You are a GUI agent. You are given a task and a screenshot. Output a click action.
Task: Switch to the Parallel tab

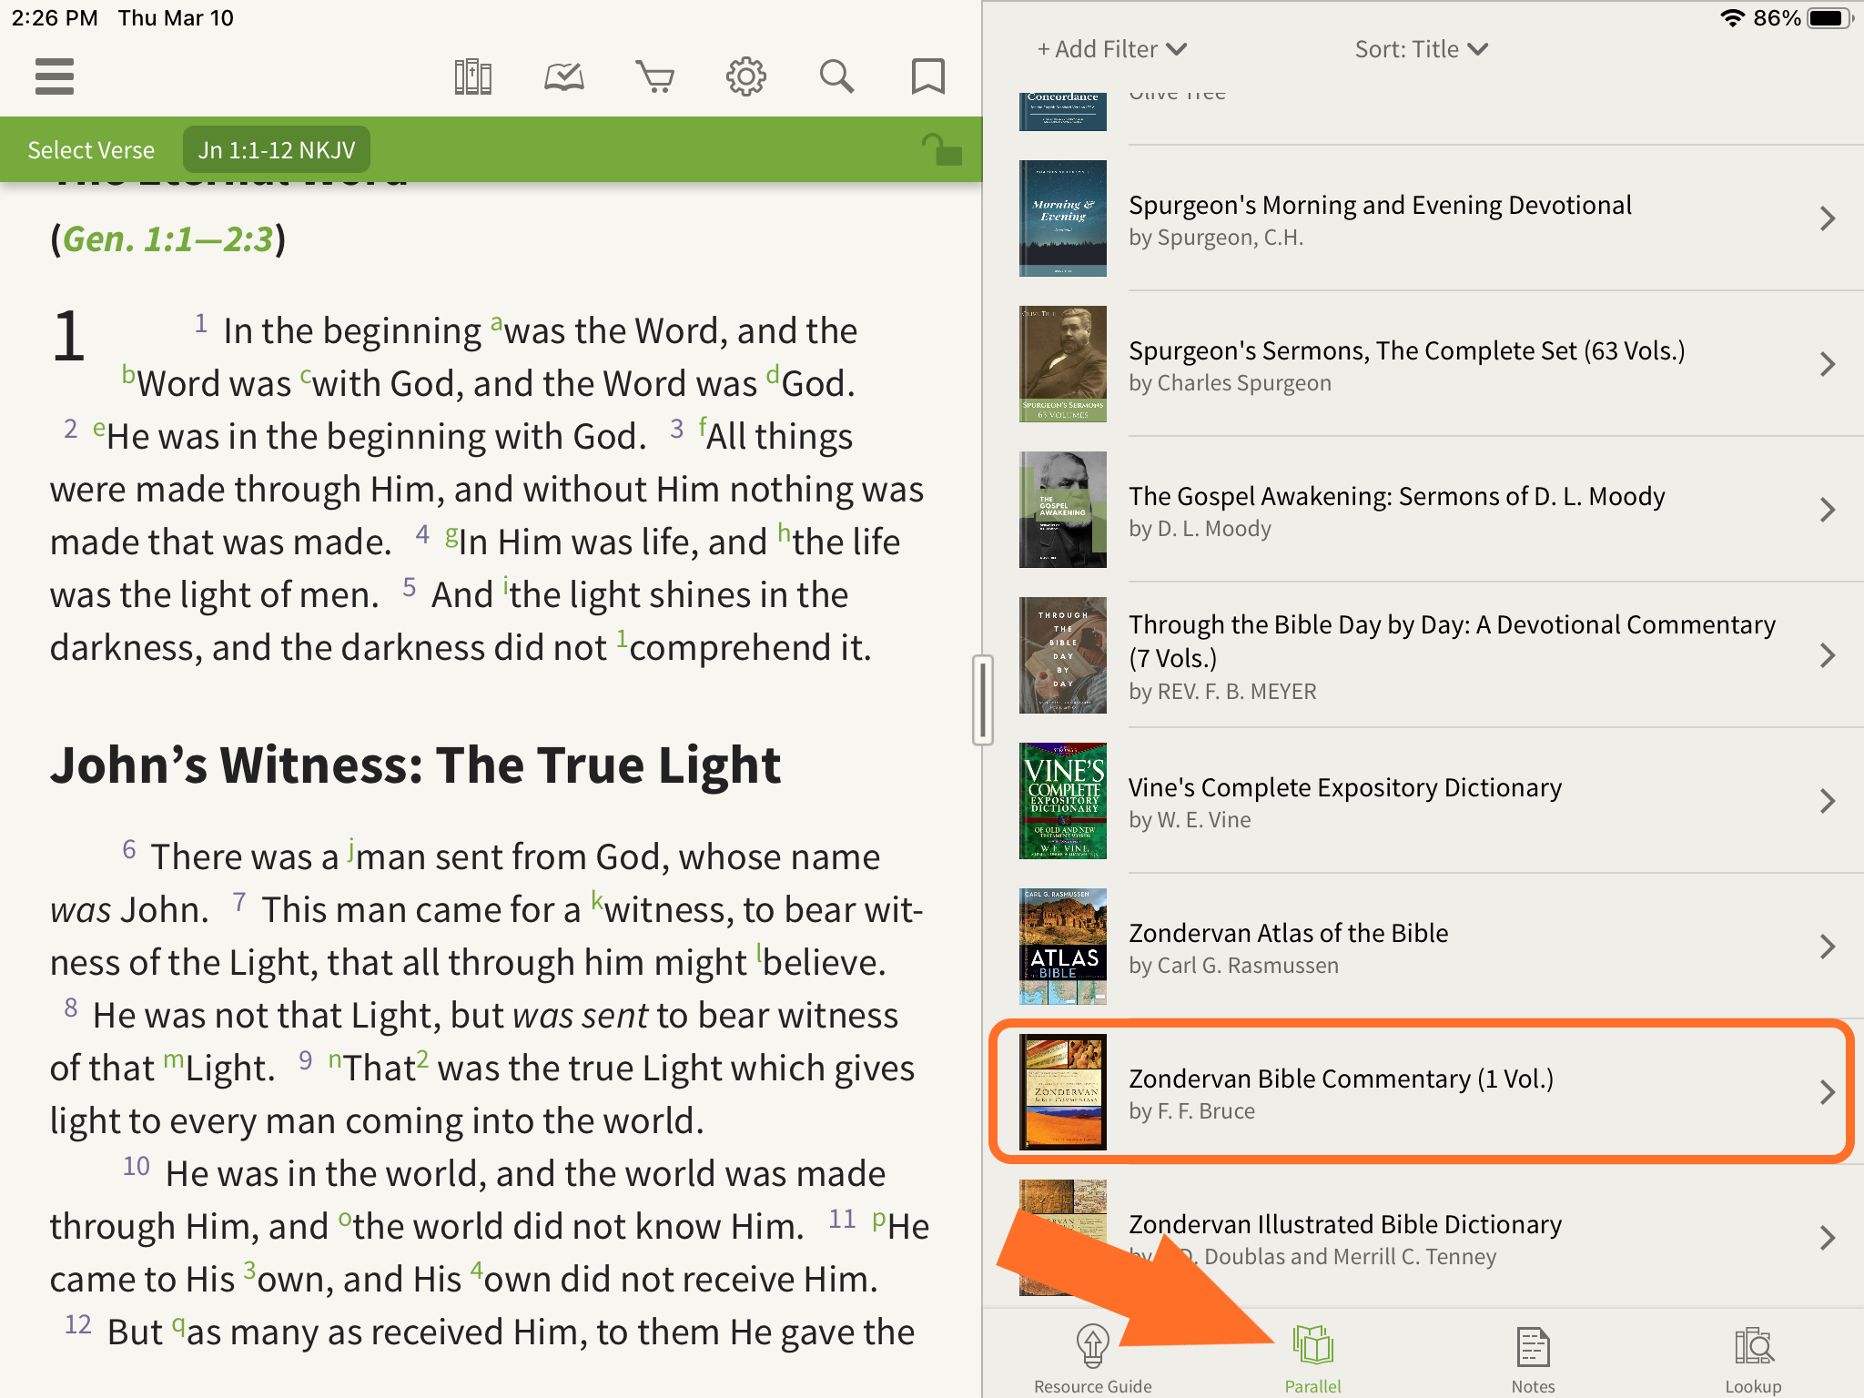point(1313,1360)
